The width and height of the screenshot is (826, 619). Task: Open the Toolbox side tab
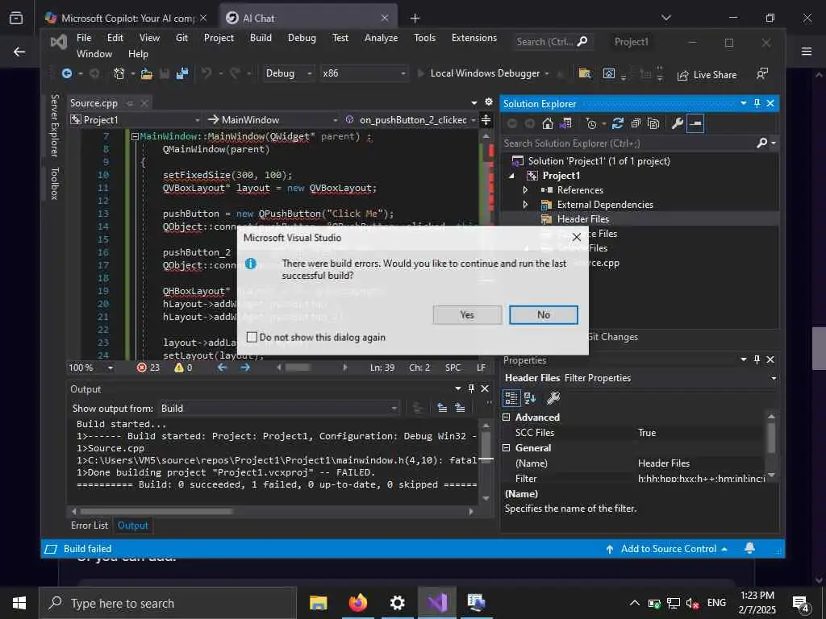coord(54,184)
